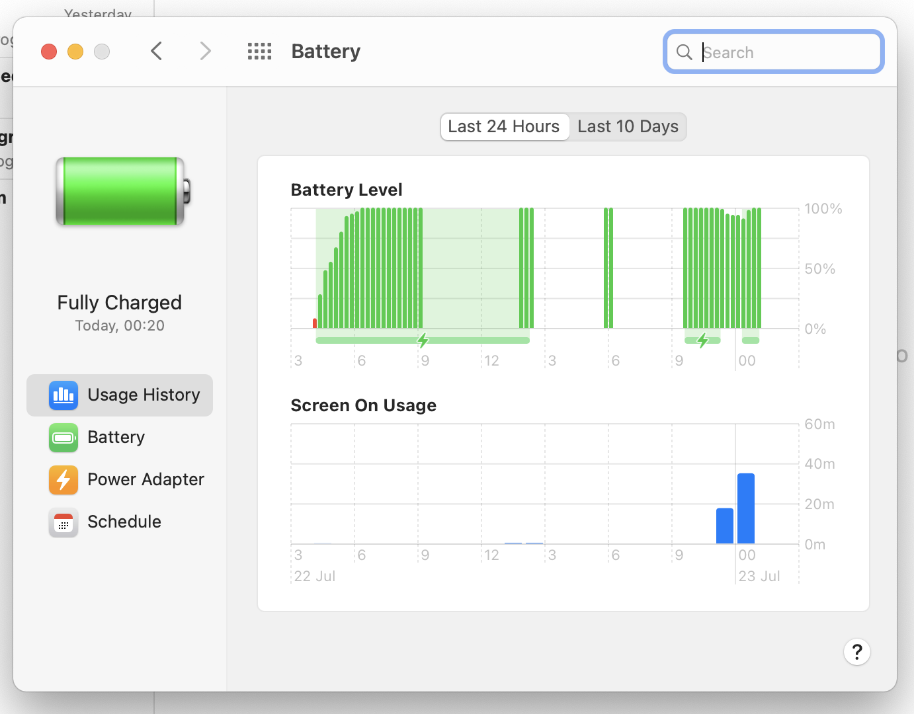Select the green Battery sidebar icon
This screenshot has height=714, width=914.
click(63, 438)
